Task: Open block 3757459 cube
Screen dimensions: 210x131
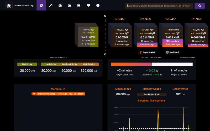Action: point(120,35)
